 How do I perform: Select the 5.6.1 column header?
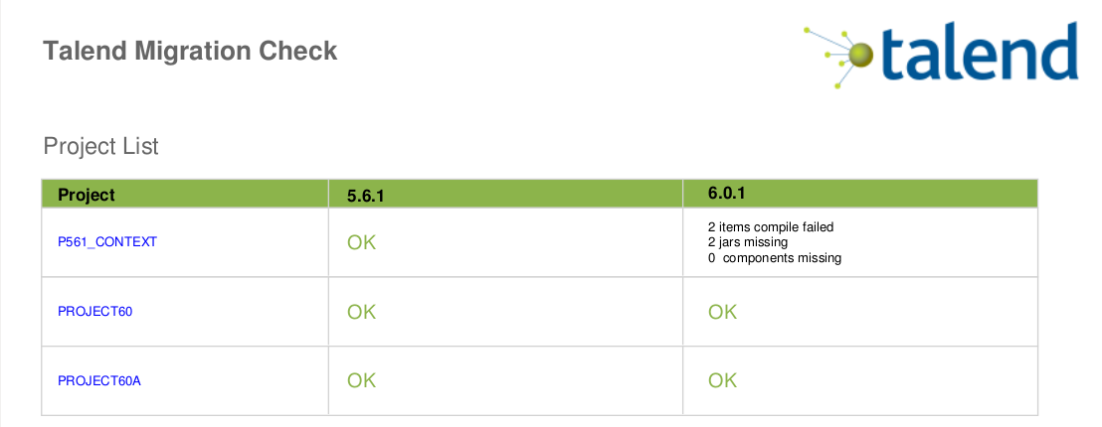click(x=365, y=196)
